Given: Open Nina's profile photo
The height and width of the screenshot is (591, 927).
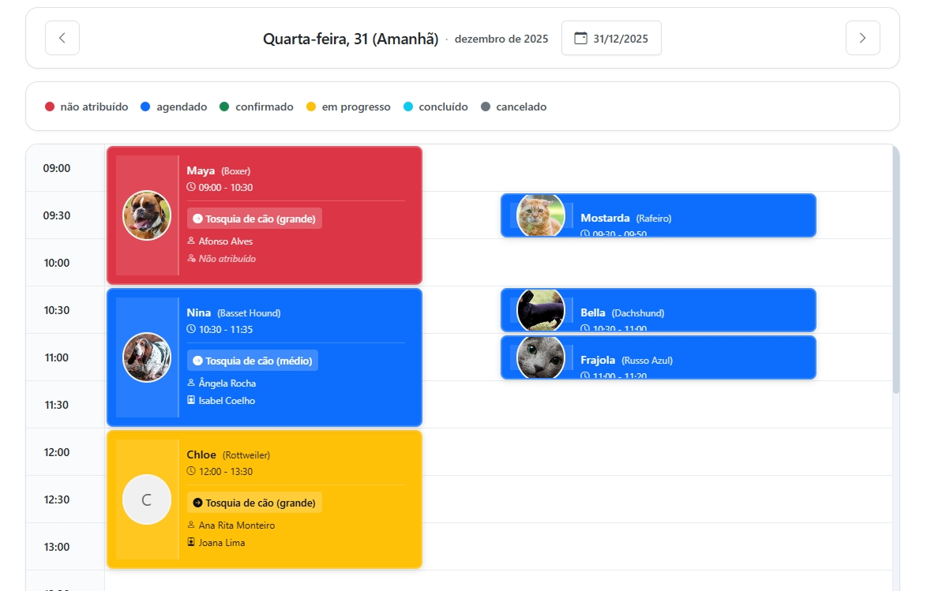Looking at the screenshot, I should (x=147, y=357).
